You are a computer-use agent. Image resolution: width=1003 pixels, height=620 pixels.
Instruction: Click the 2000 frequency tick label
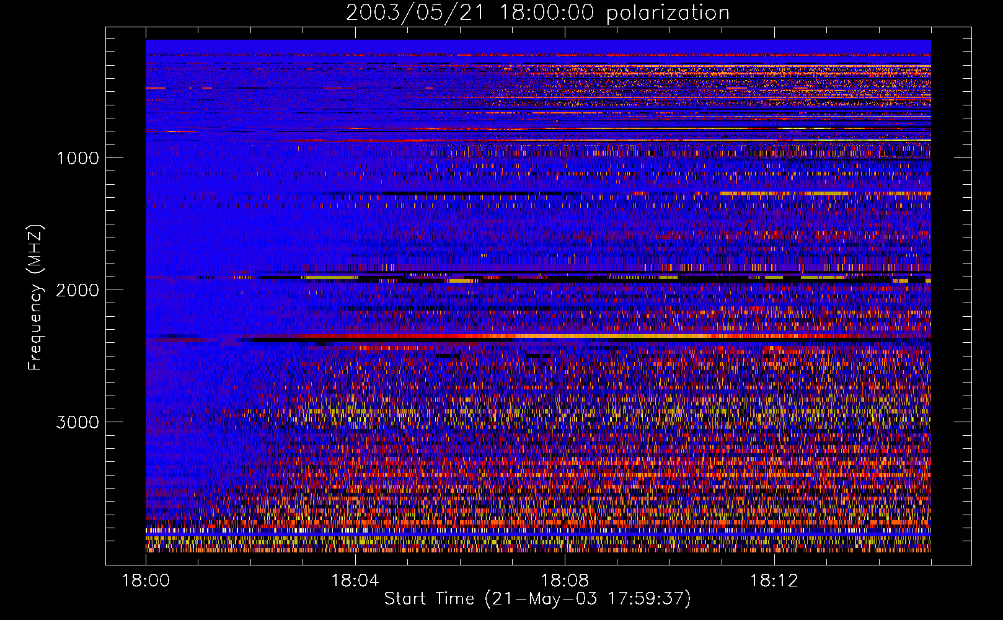point(77,290)
